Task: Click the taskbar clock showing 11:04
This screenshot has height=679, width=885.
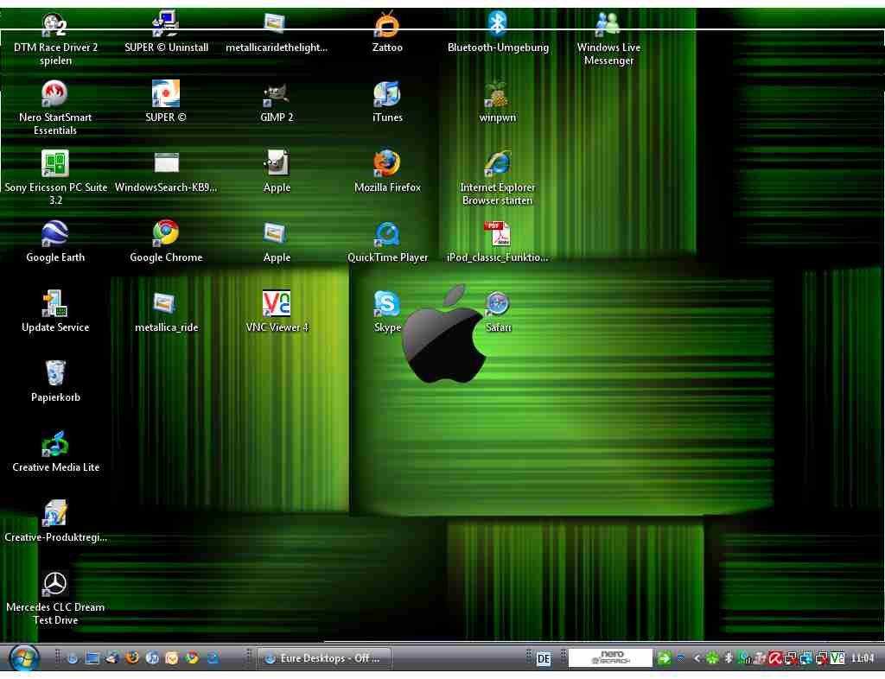Action: pos(863,658)
